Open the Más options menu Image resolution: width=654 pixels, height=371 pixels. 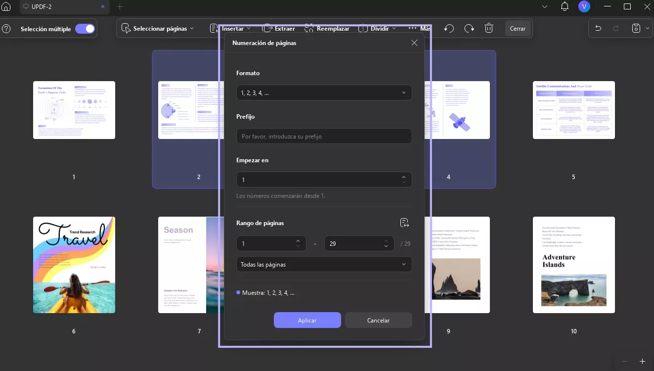(419, 29)
